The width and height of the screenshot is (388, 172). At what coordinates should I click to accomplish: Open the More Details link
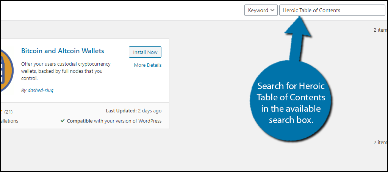pos(148,65)
